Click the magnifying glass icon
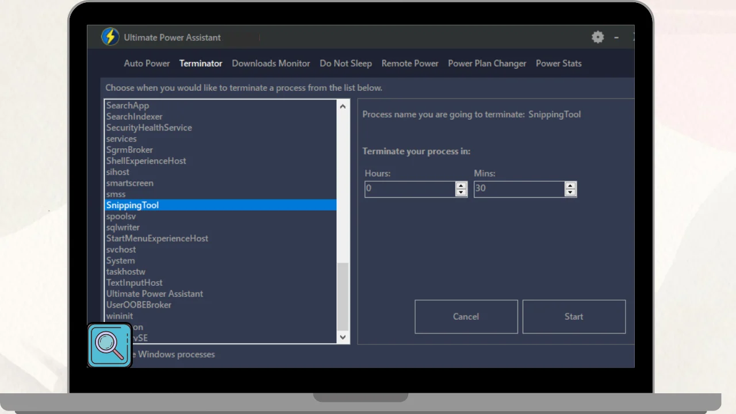 [109, 345]
